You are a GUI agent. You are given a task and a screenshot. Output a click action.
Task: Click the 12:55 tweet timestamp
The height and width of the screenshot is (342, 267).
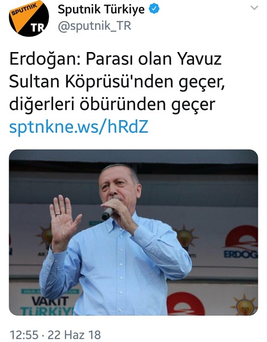click(x=24, y=335)
